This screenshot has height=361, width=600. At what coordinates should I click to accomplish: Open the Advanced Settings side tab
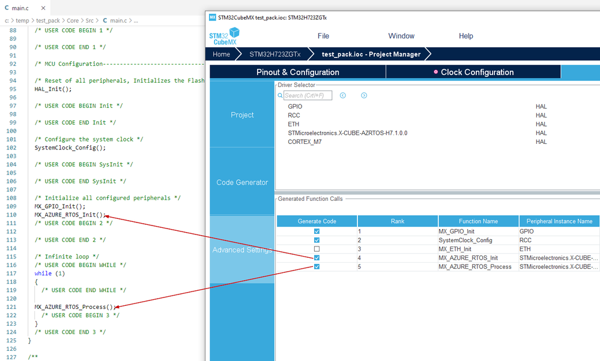pyautogui.click(x=242, y=250)
